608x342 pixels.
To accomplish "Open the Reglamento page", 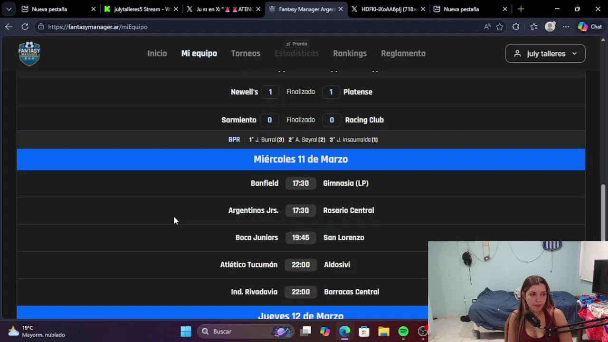I will point(403,53).
